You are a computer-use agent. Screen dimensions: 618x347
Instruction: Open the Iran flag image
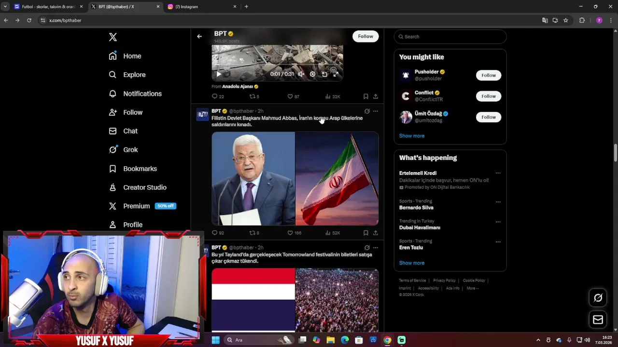[337, 178]
